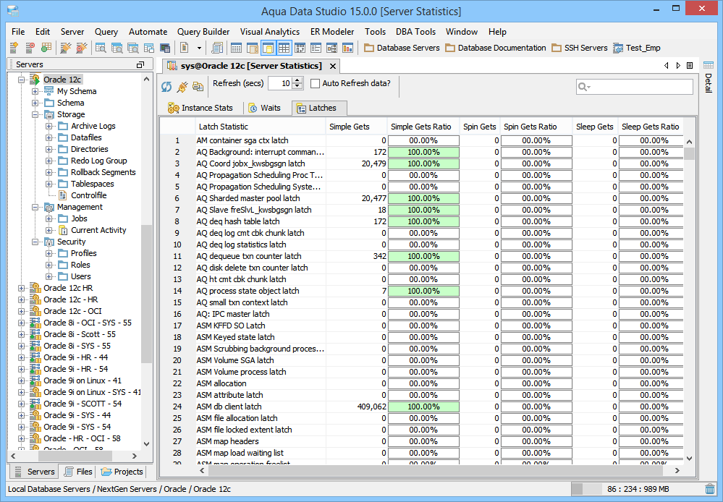
Task: Click the trash can icon in status bar
Action: (x=711, y=490)
